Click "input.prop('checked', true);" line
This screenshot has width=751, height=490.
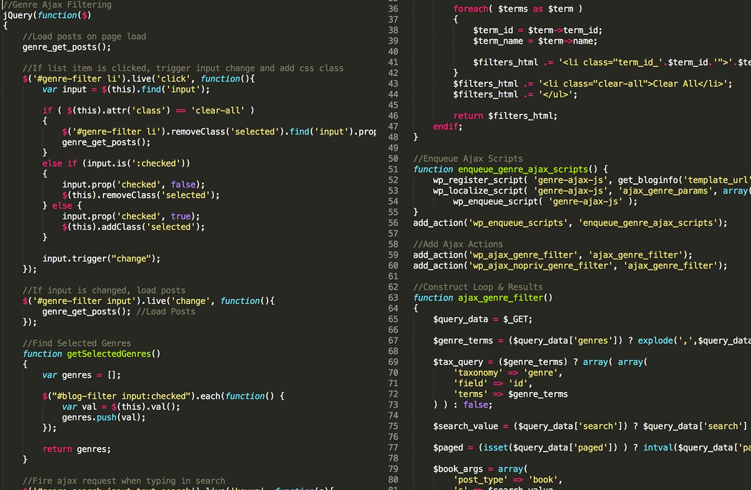pos(131,216)
